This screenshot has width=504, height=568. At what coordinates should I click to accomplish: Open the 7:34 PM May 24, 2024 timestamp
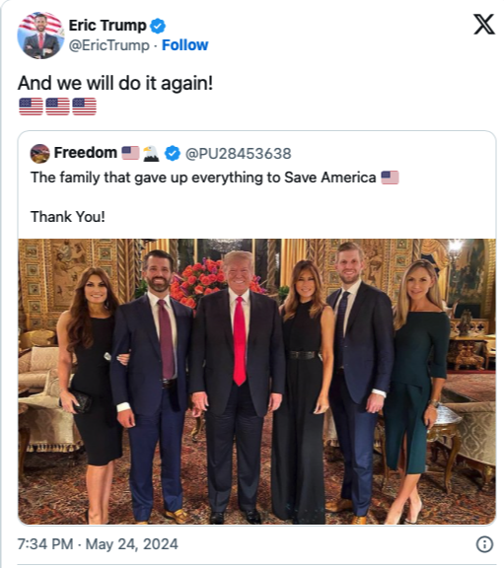98,544
